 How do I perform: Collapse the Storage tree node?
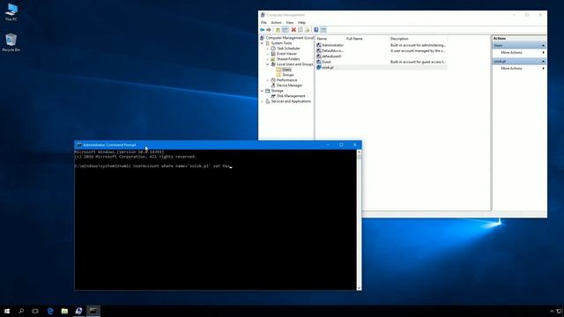click(263, 91)
